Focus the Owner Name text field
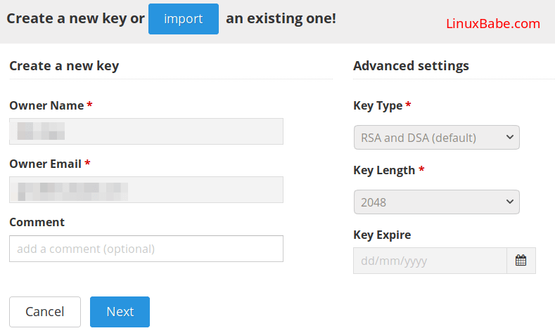The height and width of the screenshot is (333, 555). coord(146,131)
